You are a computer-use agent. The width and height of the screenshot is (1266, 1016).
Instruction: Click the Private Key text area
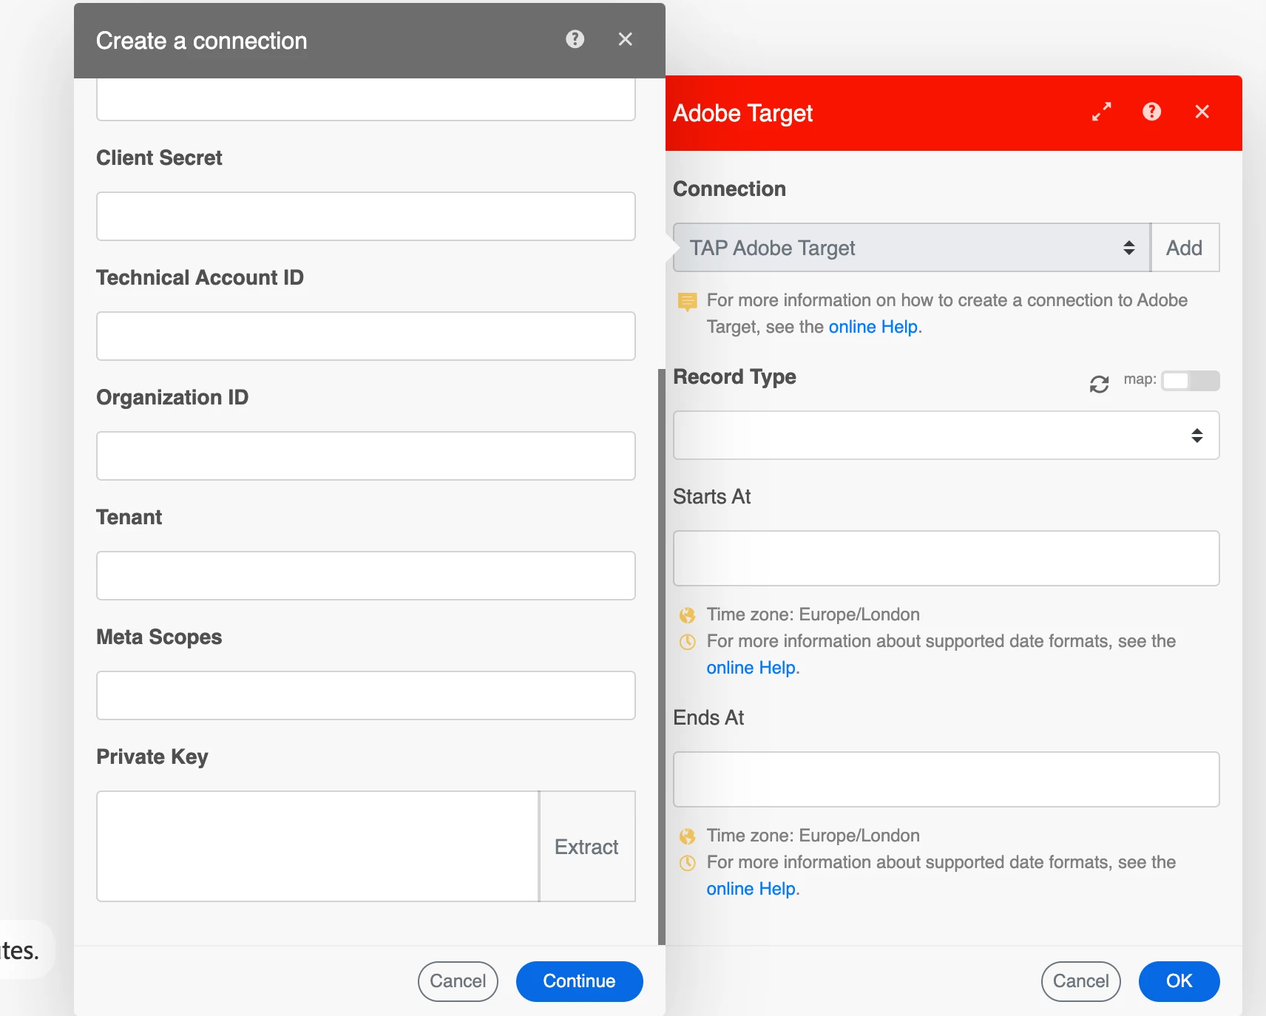click(x=318, y=847)
